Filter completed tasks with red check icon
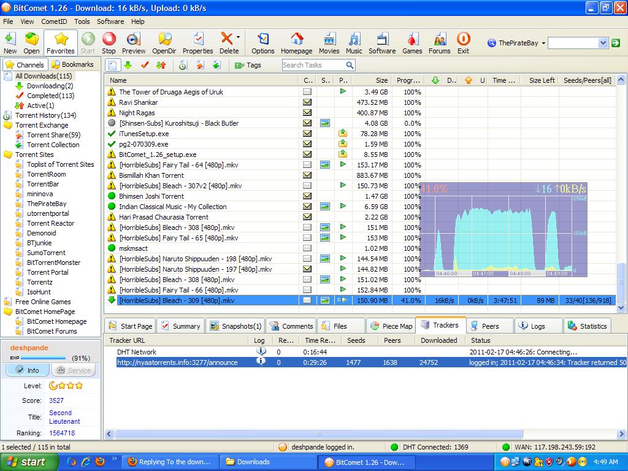Screen dimensions: 628x471 145,65
